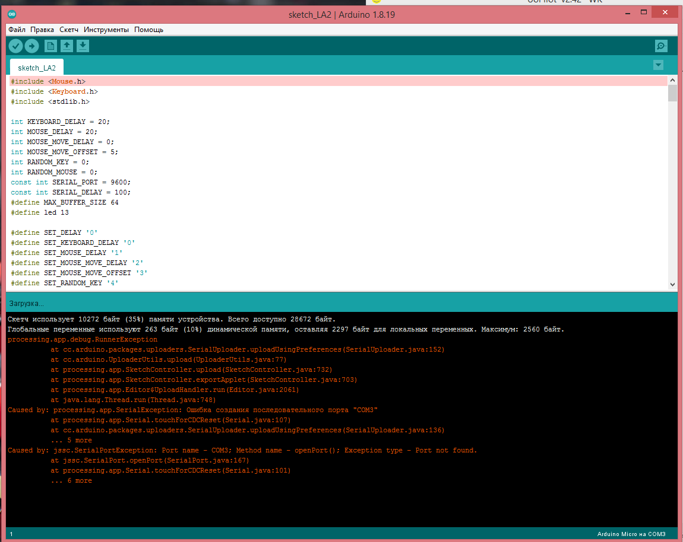Place cursor on #include <Keyboard.h> line
The height and width of the screenshot is (542, 683).
pos(55,91)
